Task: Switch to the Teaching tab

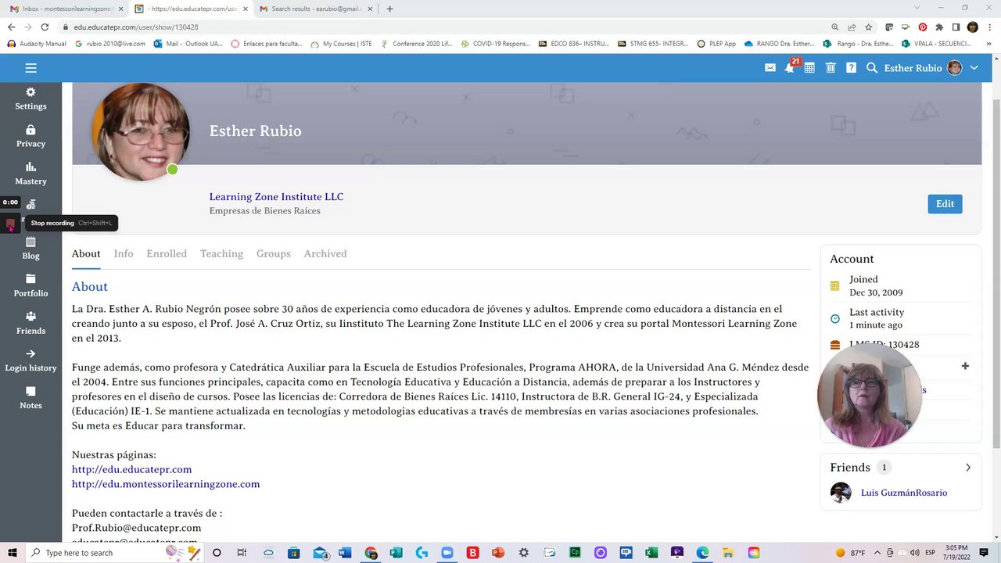Action: pos(221,253)
